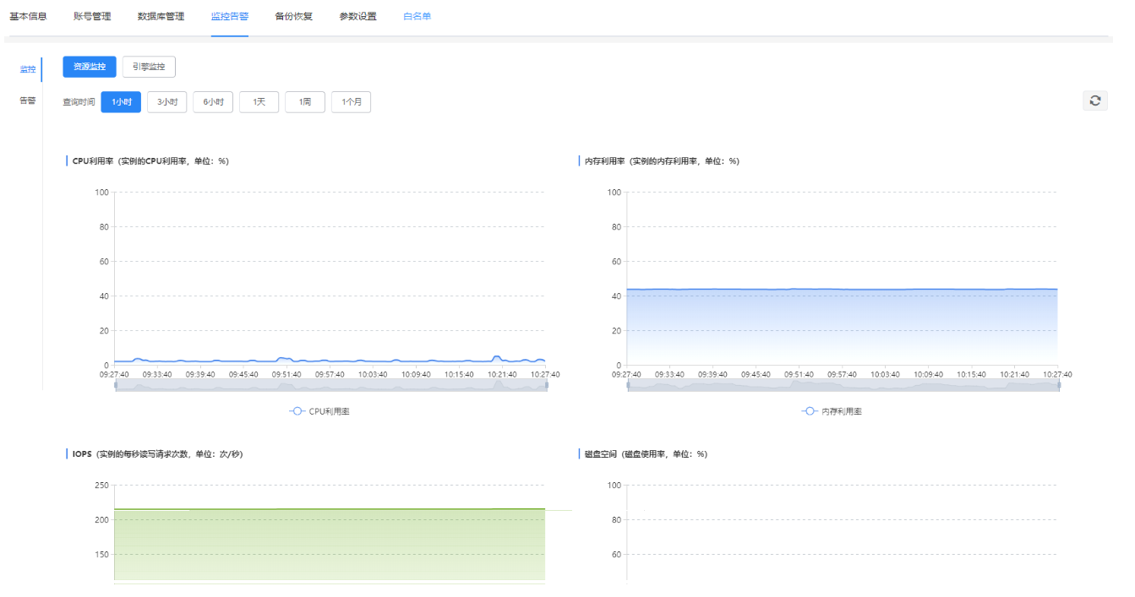
Task: Set query time to 1周
Action: pos(305,102)
